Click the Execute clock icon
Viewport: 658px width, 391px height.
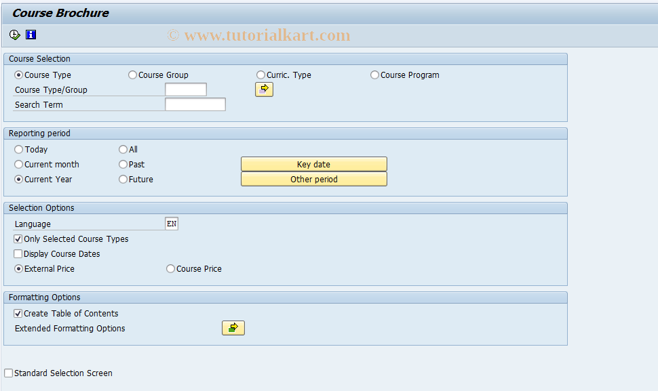coord(15,35)
